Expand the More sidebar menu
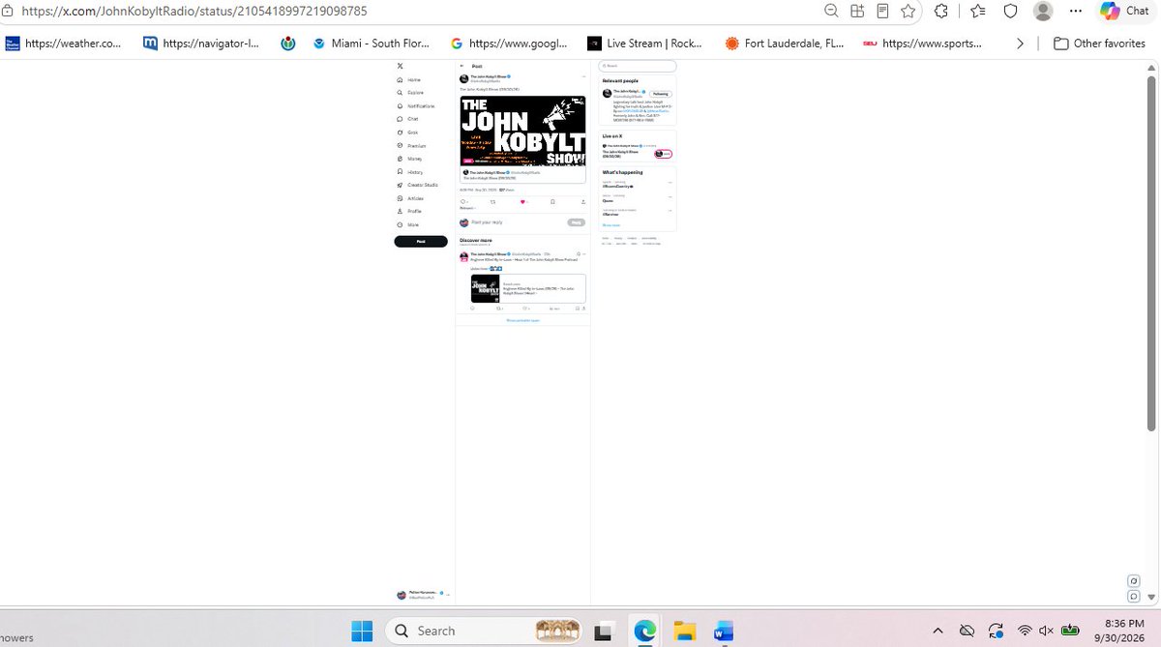Viewport: 1161px width, 647px height. tap(408, 224)
